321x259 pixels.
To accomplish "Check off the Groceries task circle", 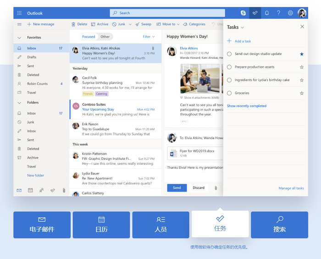I will (229, 93).
